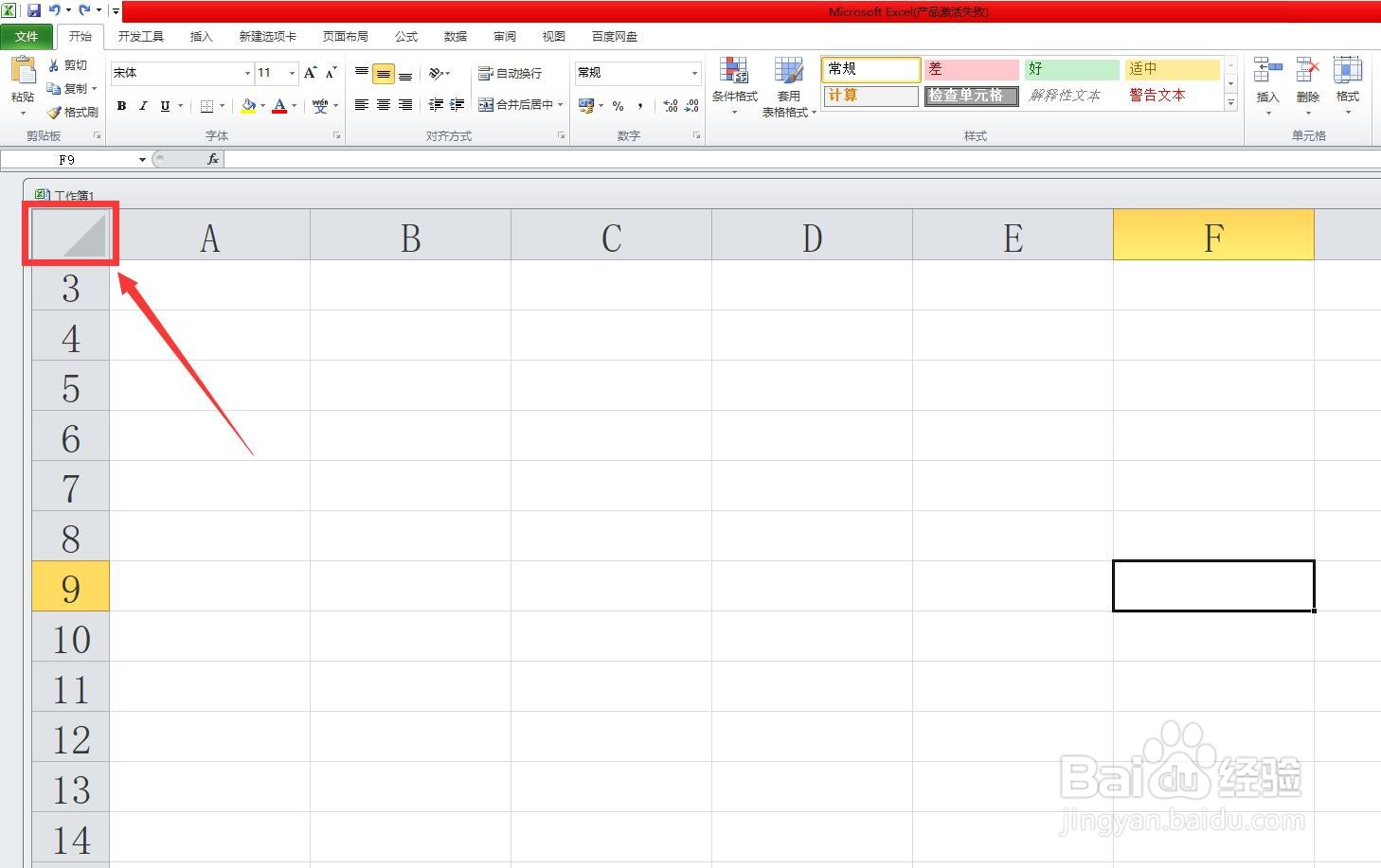Screen dimensions: 1381x868
Task: Center text horizontally
Action: click(384, 105)
